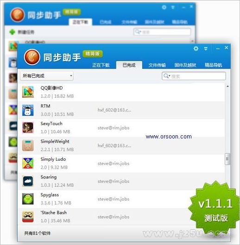Viewport: 240px width, 245px height.
Task: Click the front window orange logo
Action: click(x=32, y=57)
